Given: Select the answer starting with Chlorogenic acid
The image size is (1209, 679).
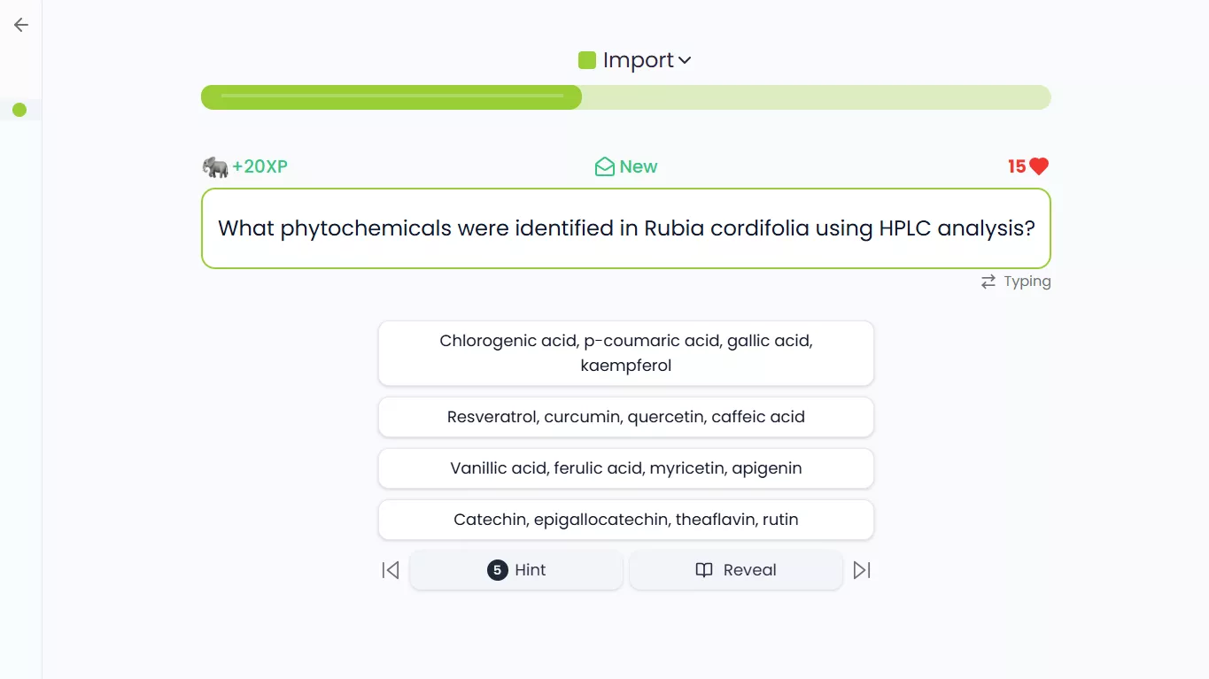Looking at the screenshot, I should click(625, 352).
